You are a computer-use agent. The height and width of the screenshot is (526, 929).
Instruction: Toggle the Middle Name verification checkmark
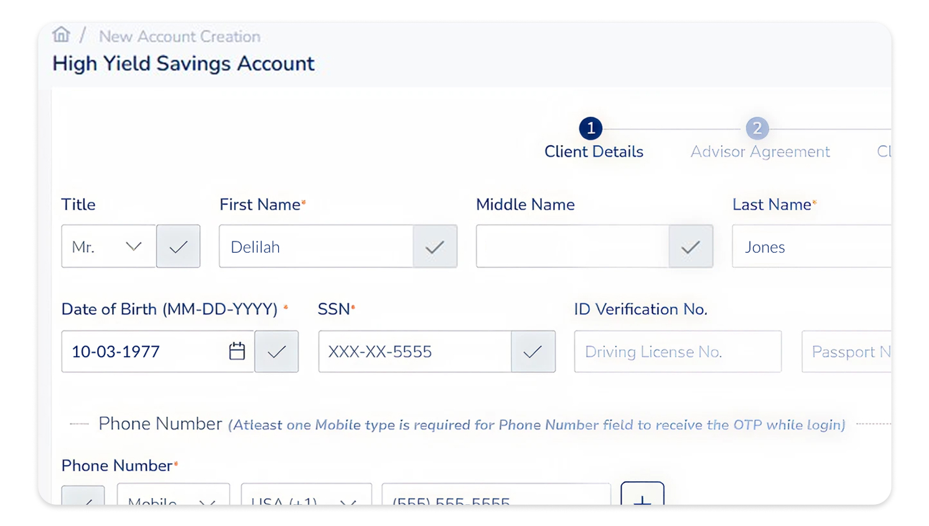(690, 247)
